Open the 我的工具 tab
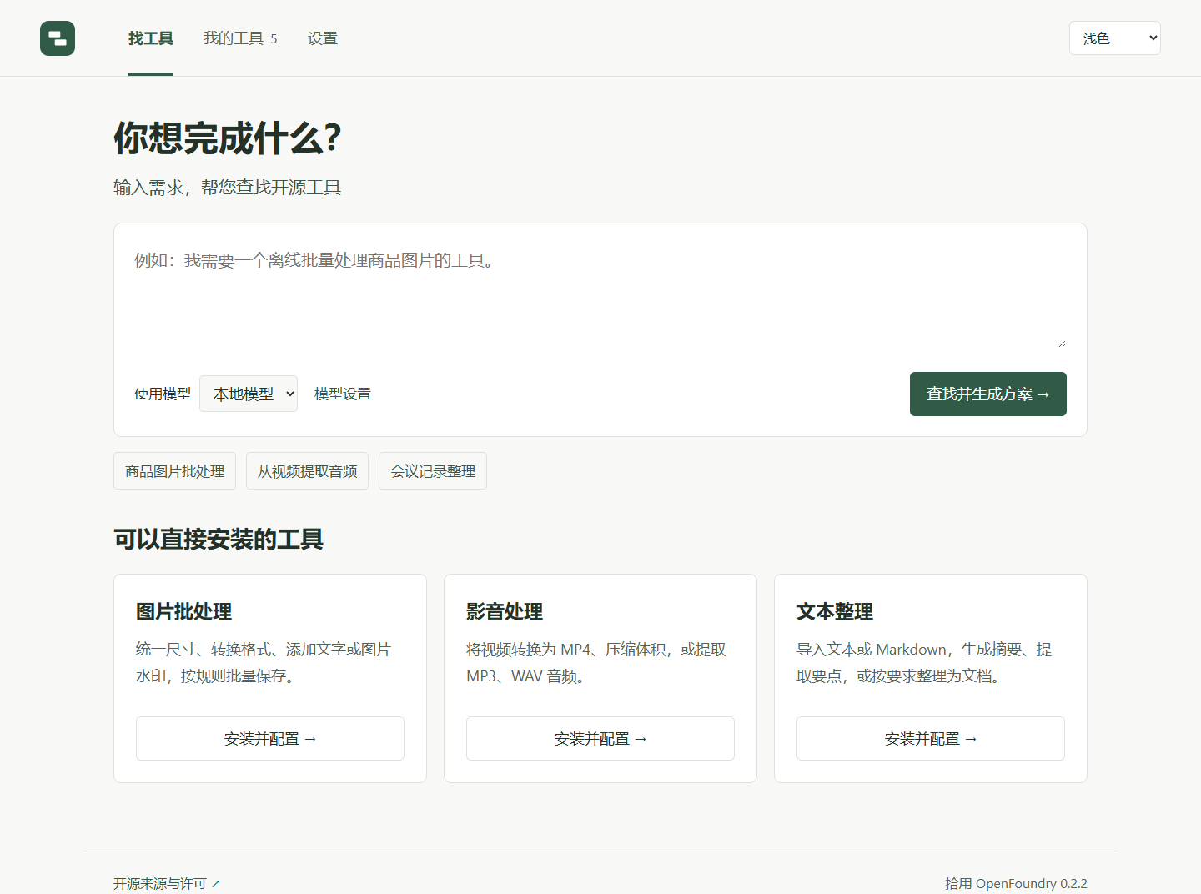The width and height of the screenshot is (1201, 894). 240,38
